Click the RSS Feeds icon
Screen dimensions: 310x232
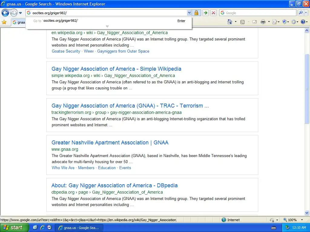point(242,22)
